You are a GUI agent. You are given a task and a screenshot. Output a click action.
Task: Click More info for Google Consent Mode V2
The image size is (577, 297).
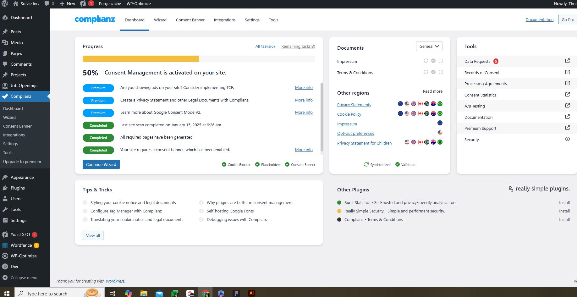click(304, 113)
